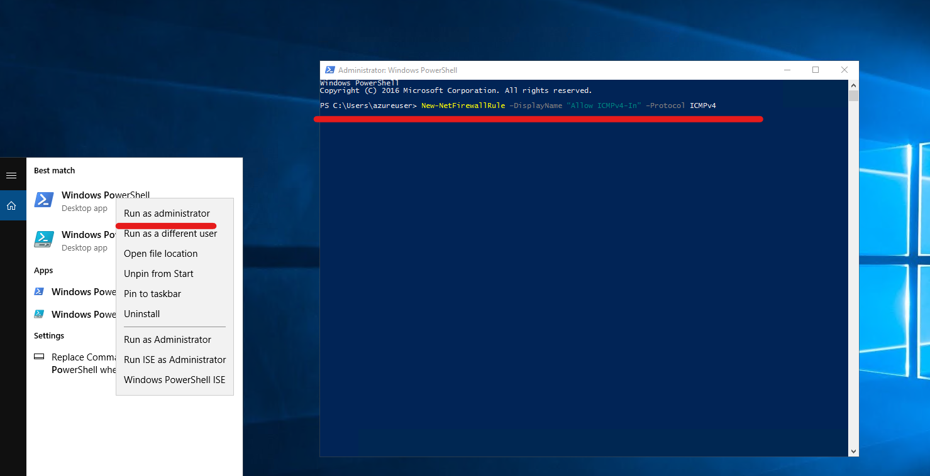Click the 'Allow ICMPv4-In' string in the command
Image resolution: width=930 pixels, height=476 pixels.
click(x=604, y=105)
